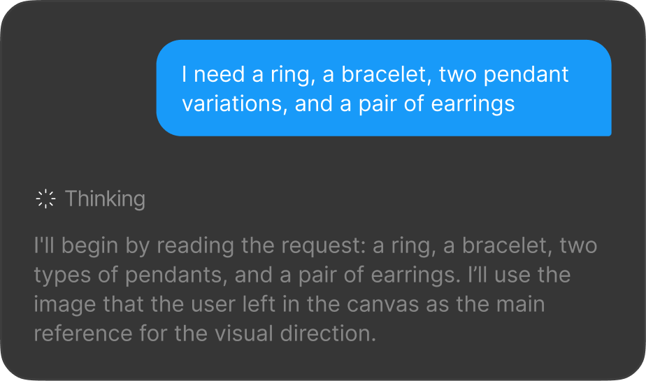646x381 pixels.
Task: Click 'reference' in the last gray line
Action: 82,333
